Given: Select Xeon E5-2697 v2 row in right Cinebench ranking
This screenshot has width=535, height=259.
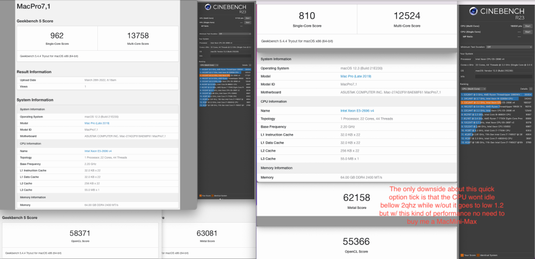Looking at the screenshot, I should click(496, 122).
